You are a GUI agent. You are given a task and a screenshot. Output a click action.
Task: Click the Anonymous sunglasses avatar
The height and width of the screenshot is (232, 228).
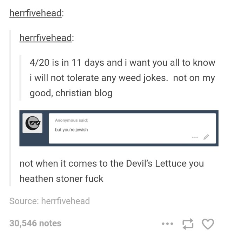point(33,123)
